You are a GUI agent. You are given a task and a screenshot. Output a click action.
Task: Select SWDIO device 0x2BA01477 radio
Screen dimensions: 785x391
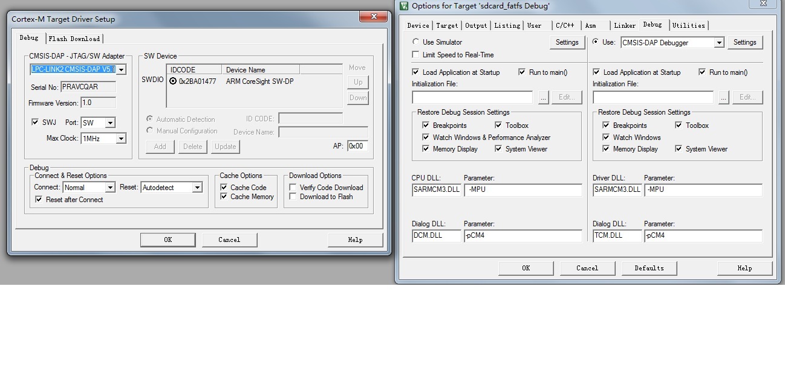point(174,81)
